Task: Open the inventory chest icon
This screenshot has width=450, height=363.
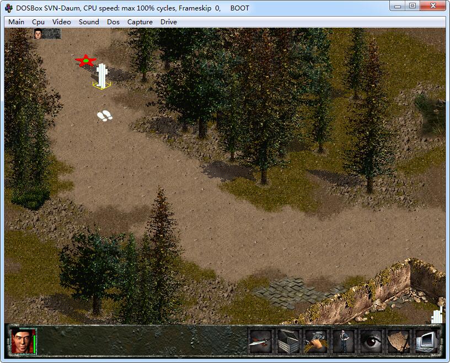Action: tap(288, 341)
